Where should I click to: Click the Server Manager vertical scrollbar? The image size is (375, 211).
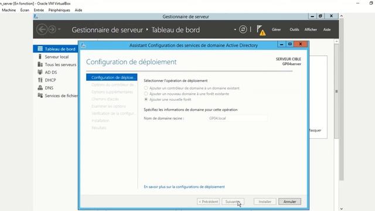point(336,91)
